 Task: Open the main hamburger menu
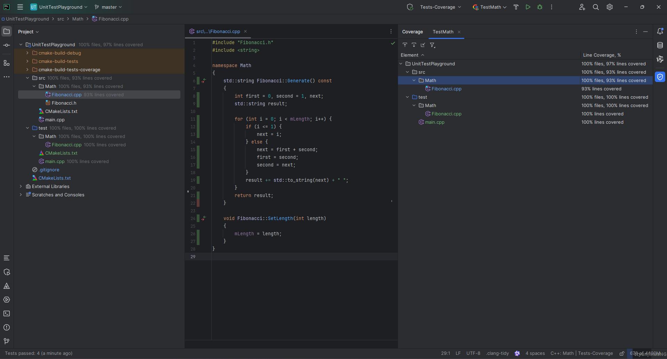click(x=20, y=7)
